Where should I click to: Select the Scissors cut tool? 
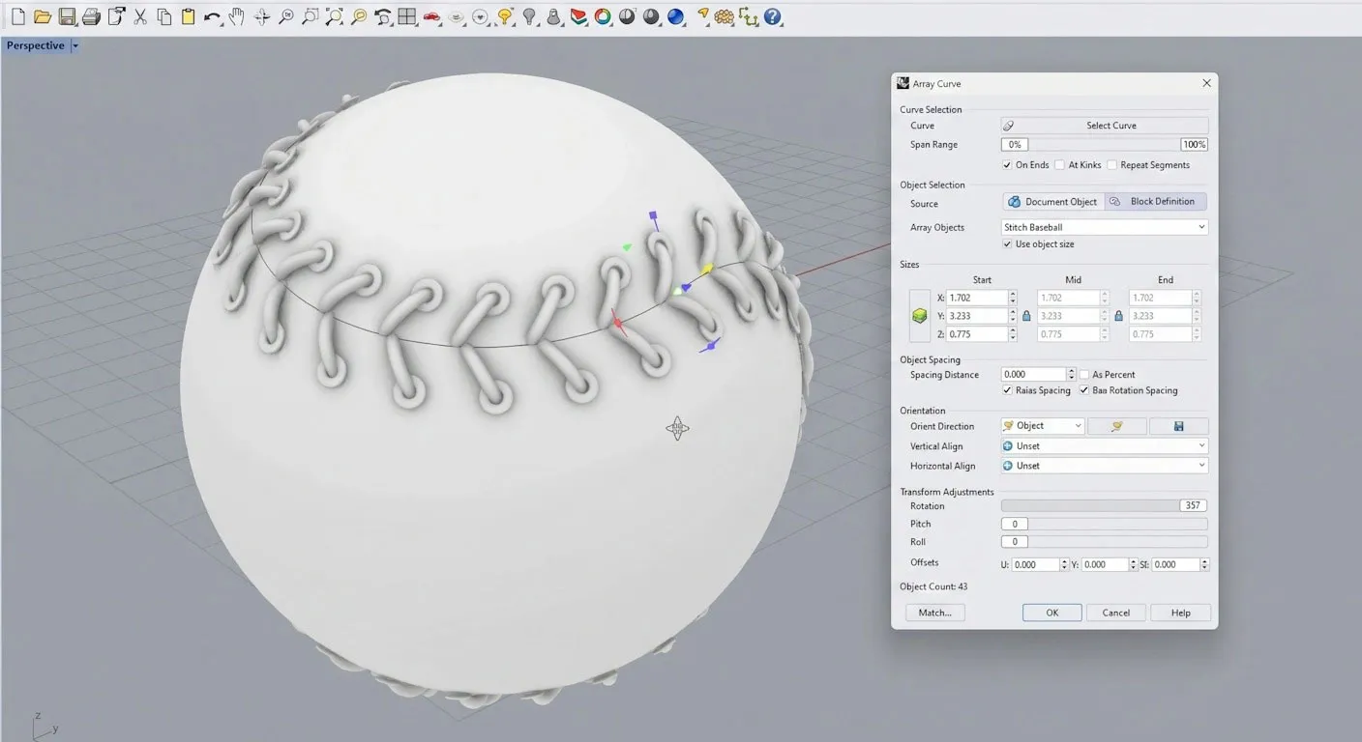tap(140, 15)
